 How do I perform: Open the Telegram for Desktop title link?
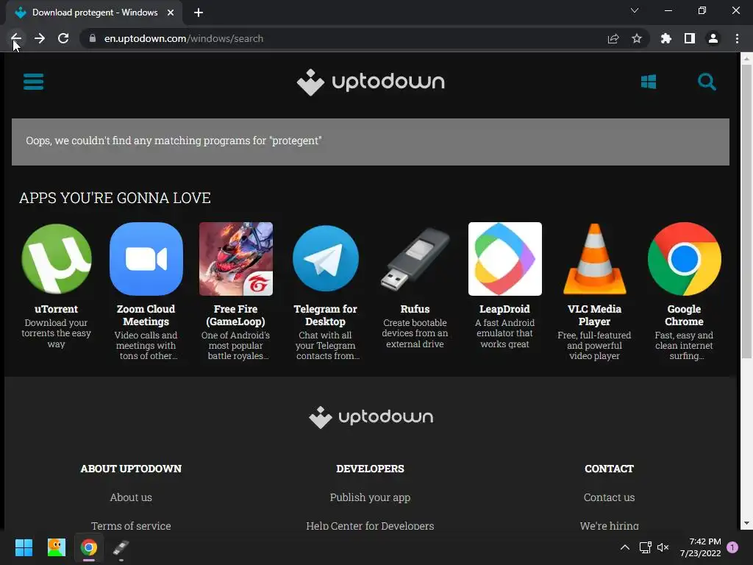326,315
